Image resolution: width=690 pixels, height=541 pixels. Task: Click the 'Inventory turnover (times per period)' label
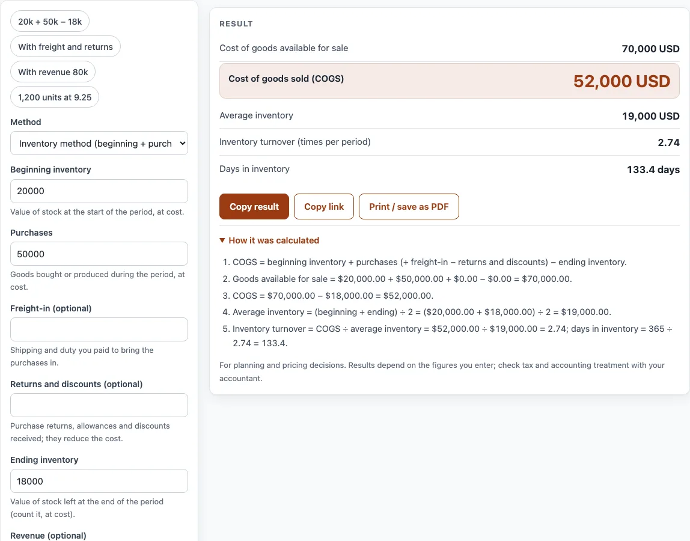point(295,142)
